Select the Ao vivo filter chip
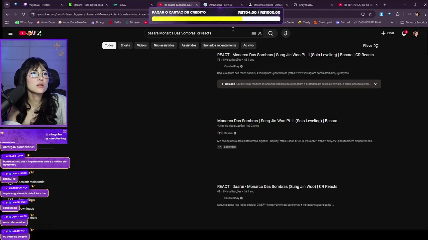The height and width of the screenshot is (240, 428). pyautogui.click(x=248, y=45)
